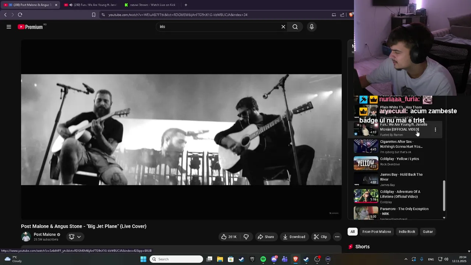
Task: Open Task View on the taskbar
Action: pos(209,259)
